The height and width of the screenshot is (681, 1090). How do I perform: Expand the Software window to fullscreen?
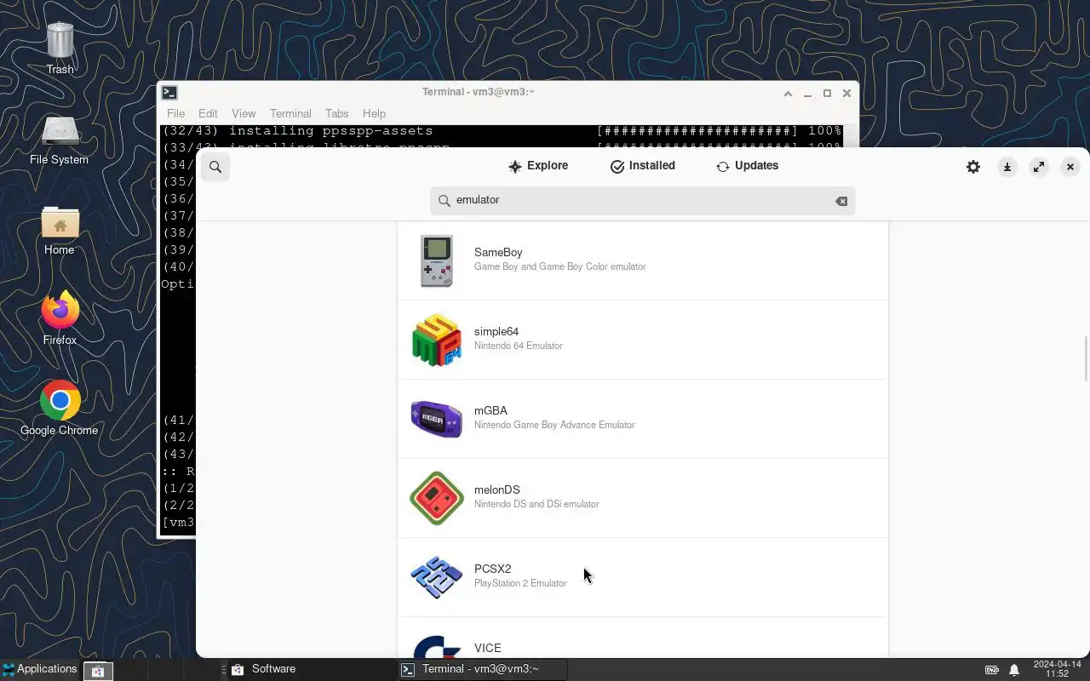pyautogui.click(x=1039, y=167)
